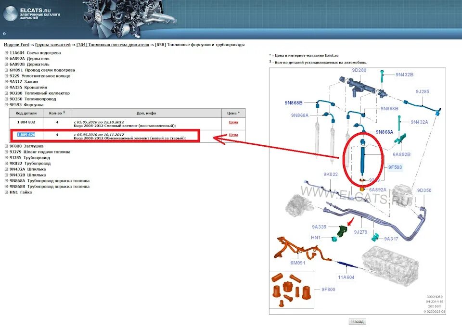The width and height of the screenshot is (462, 329).
Task: Select the HN1 Гайка tree label
Action: [x=21, y=192]
